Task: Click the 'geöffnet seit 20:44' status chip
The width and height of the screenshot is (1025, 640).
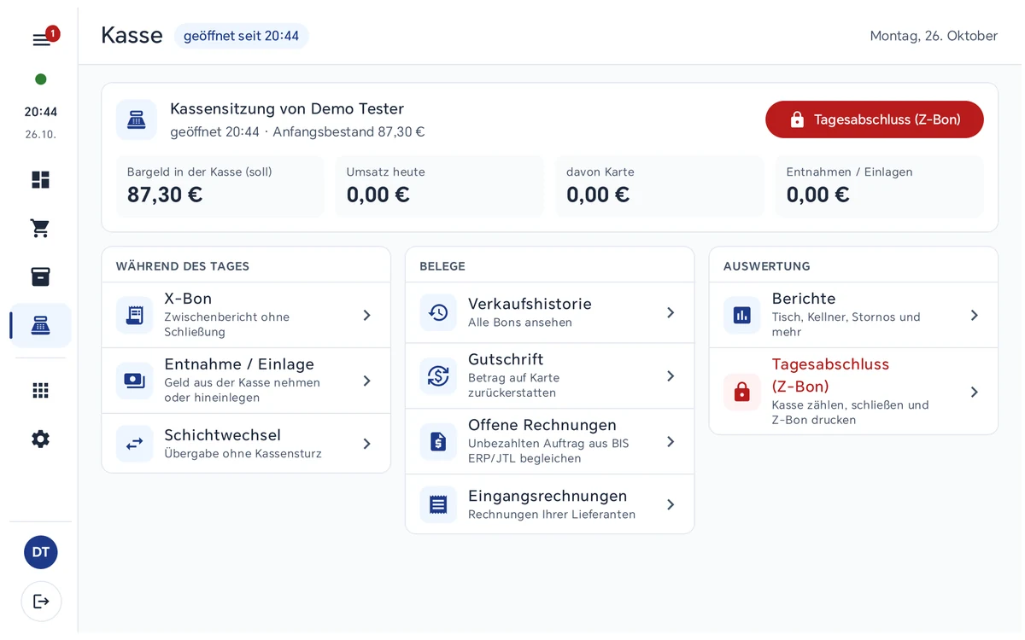Action: pos(242,36)
